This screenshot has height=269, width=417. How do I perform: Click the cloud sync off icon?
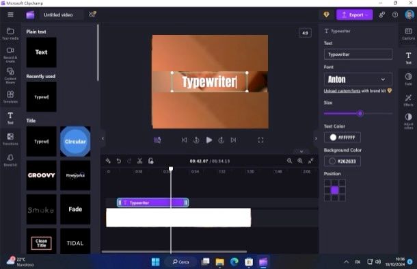(x=92, y=14)
